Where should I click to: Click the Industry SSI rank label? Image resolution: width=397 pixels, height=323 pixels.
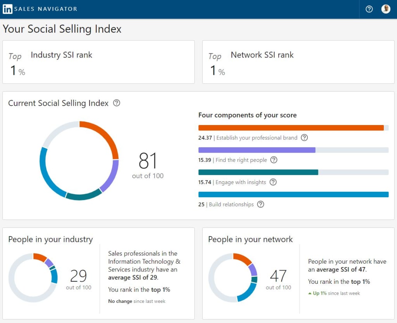click(x=62, y=55)
